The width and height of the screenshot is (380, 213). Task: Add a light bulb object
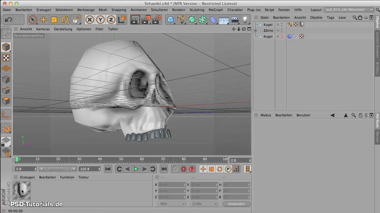coord(245,20)
